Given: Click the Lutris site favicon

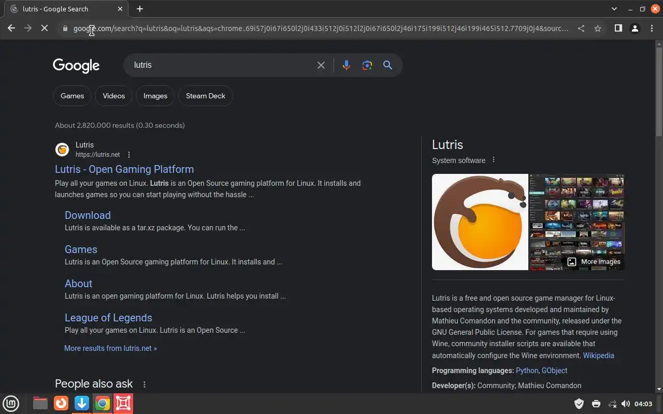Looking at the screenshot, I should [62, 150].
